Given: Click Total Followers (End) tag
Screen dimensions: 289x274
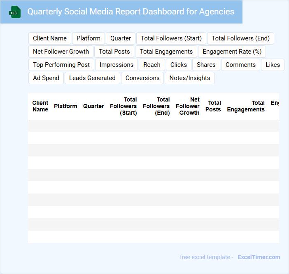Looking at the screenshot, I should click(240, 38).
